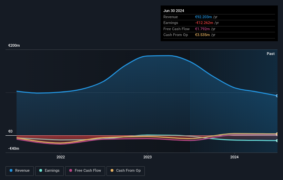Toggle the Cash From Op legend button
This screenshot has width=283, height=180.
[x=125, y=171]
